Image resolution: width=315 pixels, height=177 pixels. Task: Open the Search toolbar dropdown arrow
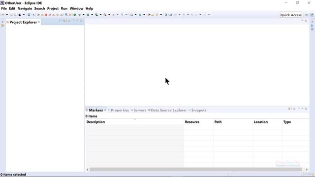coord(161,15)
